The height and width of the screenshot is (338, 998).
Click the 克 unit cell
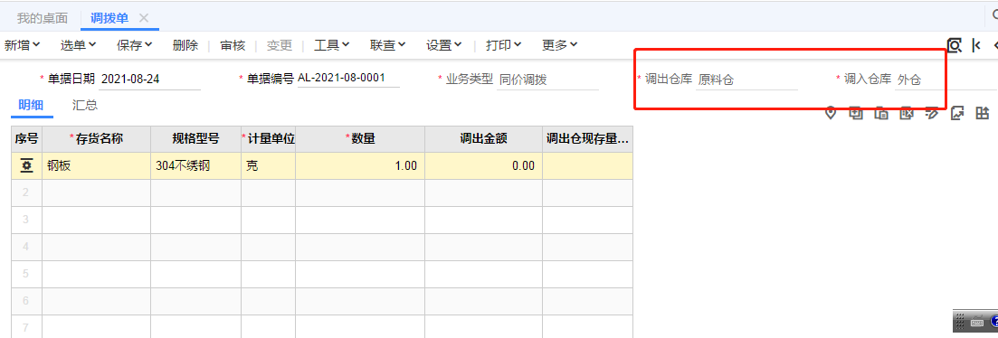coord(269,165)
